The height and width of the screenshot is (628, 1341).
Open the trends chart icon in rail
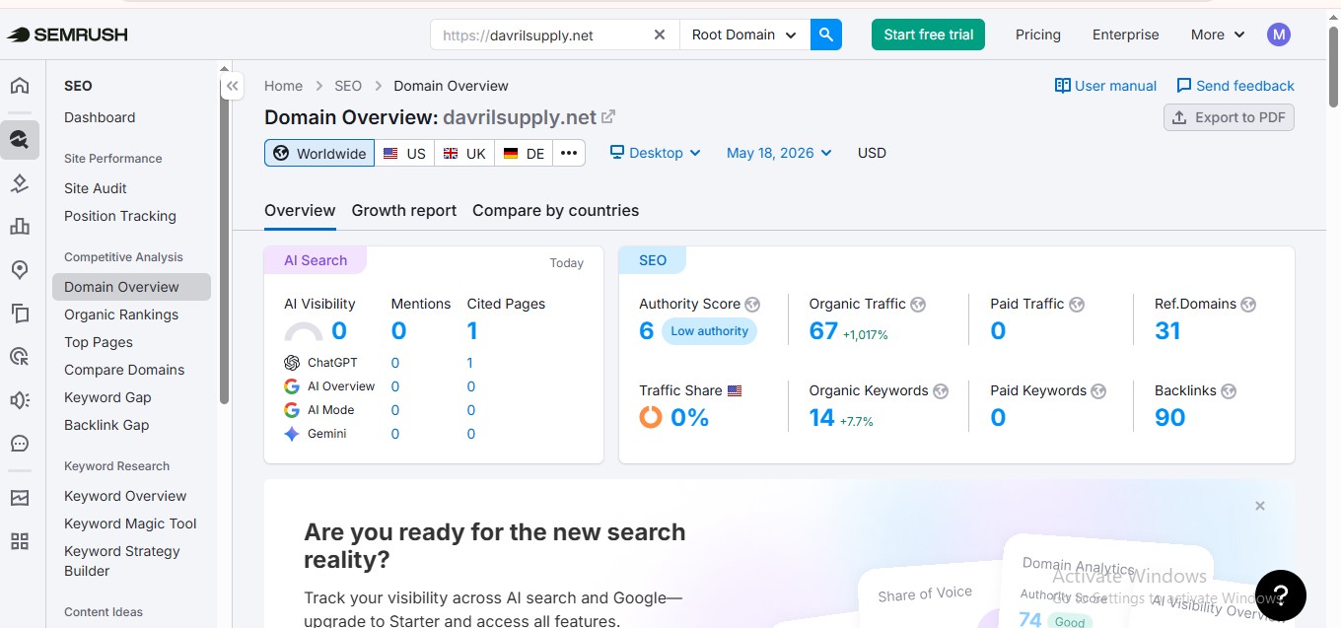pyautogui.click(x=20, y=498)
